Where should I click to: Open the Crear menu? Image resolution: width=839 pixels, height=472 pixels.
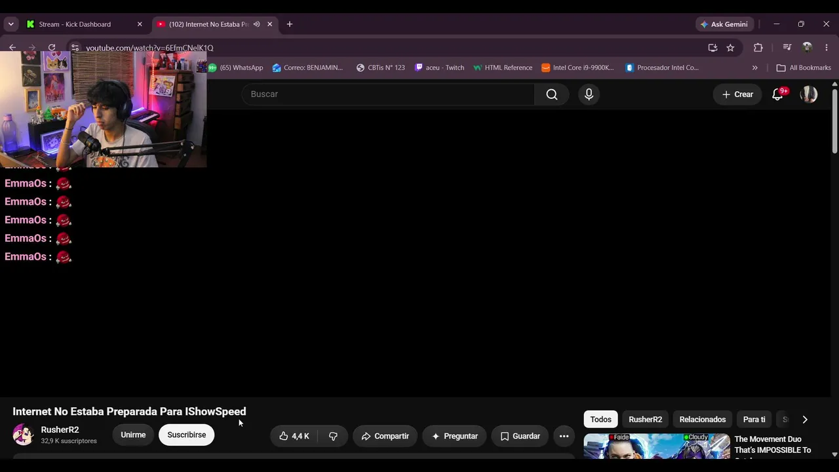(x=737, y=94)
